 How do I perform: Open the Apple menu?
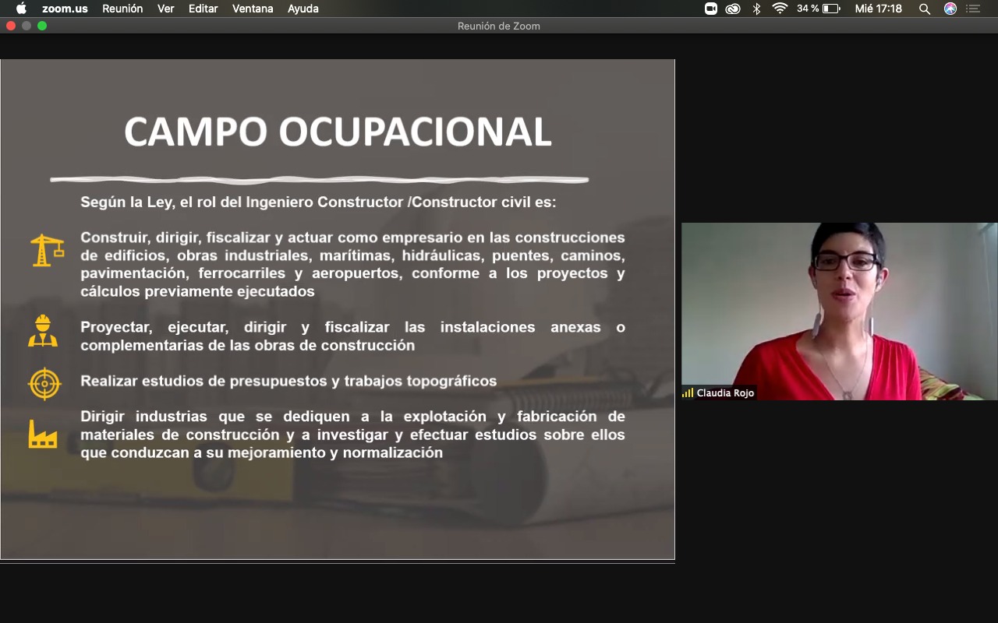point(21,9)
